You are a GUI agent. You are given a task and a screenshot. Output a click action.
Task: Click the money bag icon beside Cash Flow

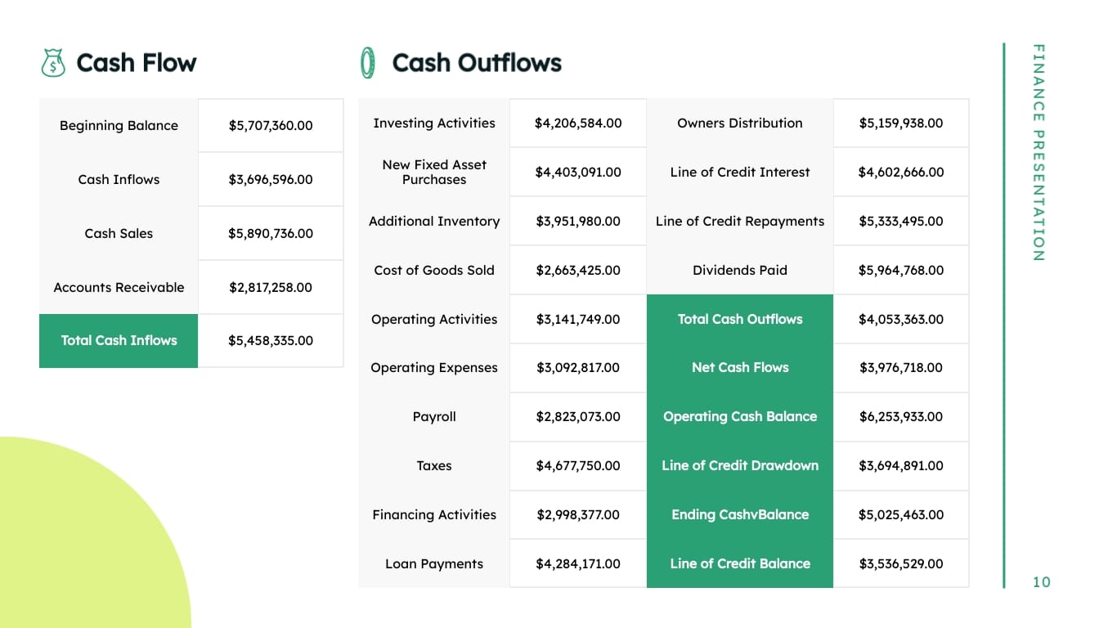point(53,63)
